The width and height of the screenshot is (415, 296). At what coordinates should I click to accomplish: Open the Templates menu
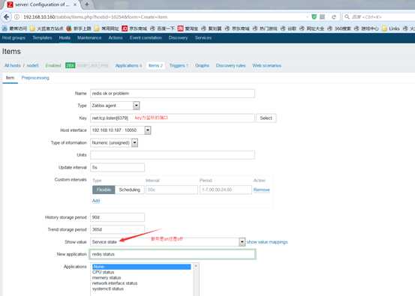pos(42,37)
